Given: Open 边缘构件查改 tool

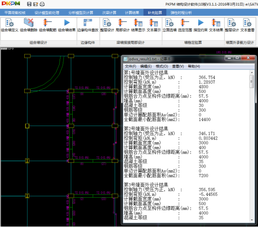Looking at the screenshot, I should (x=88, y=25).
